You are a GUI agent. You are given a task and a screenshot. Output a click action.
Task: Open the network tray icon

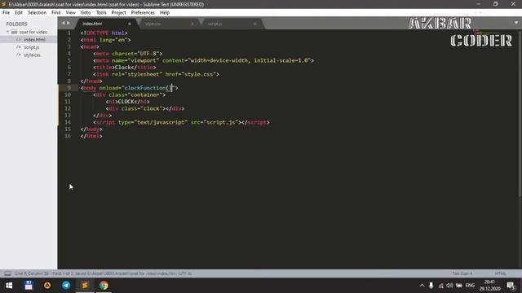coord(440,286)
